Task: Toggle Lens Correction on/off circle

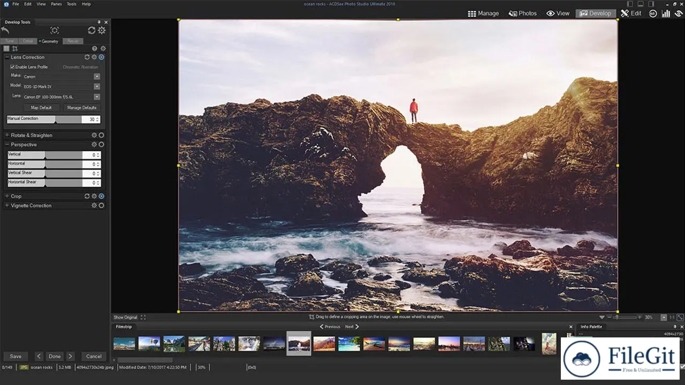Action: 101,57
